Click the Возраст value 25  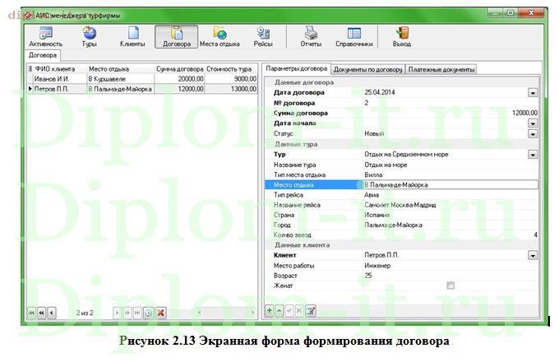pos(368,276)
